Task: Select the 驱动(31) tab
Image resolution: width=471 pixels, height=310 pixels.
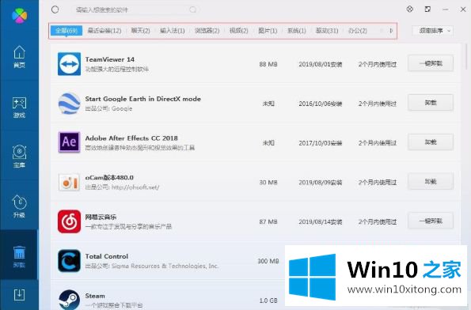Action: 327,31
